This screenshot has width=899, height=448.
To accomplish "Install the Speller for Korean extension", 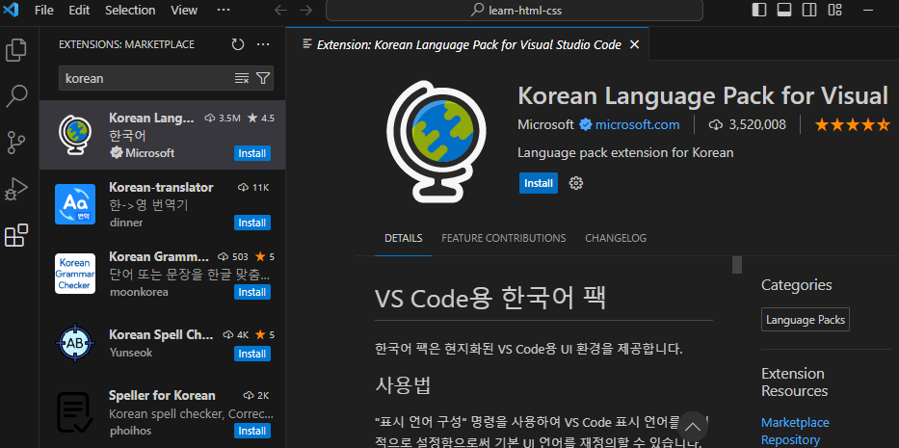I will coord(252,431).
